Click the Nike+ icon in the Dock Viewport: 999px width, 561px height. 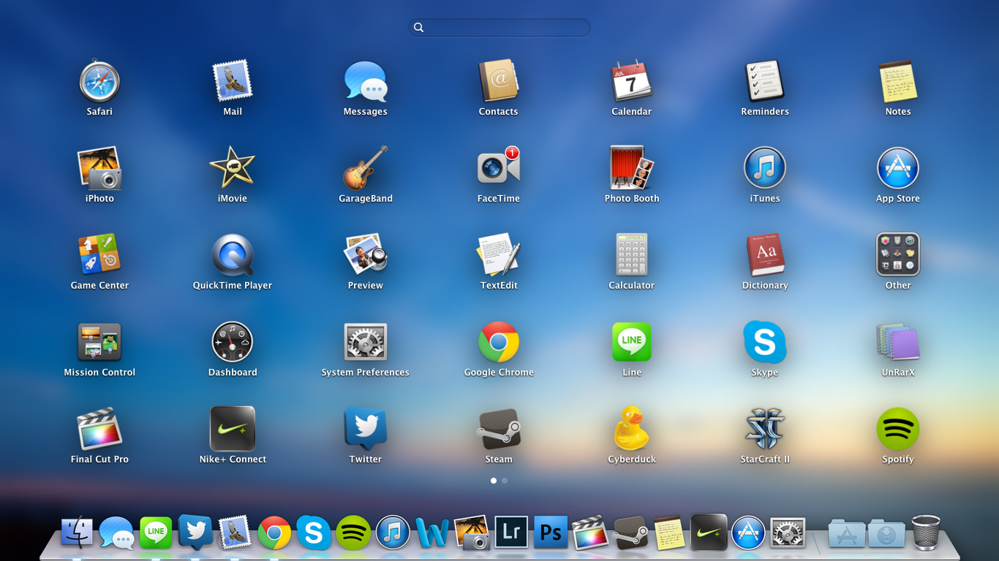pyautogui.click(x=709, y=533)
